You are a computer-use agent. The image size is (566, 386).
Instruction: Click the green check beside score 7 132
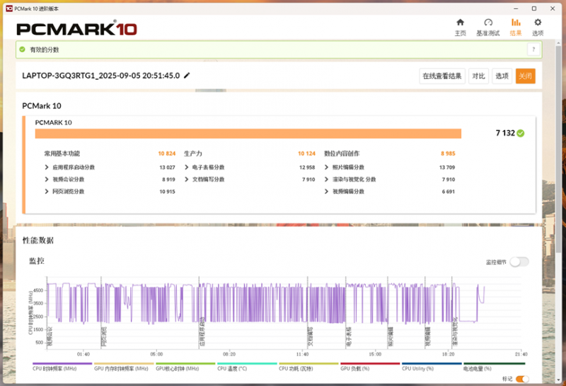tap(521, 133)
